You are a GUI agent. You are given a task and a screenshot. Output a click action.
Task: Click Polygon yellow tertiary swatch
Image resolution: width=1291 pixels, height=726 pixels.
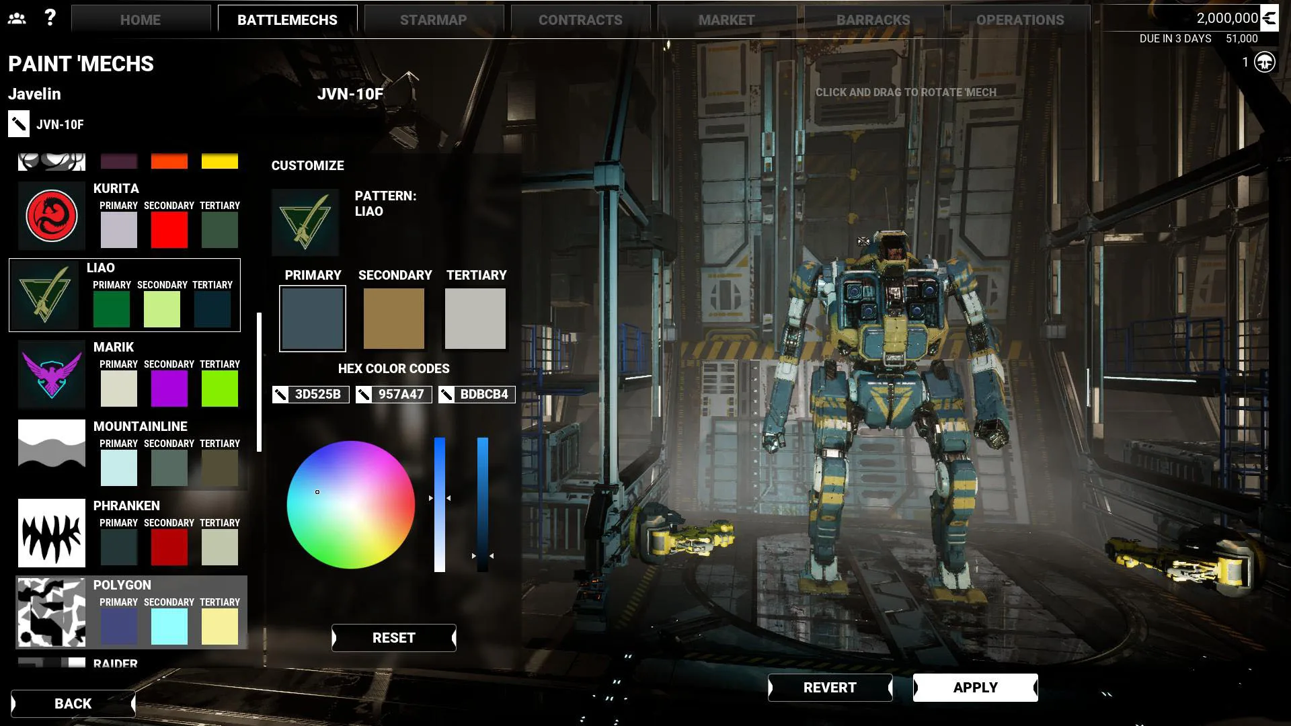point(220,627)
